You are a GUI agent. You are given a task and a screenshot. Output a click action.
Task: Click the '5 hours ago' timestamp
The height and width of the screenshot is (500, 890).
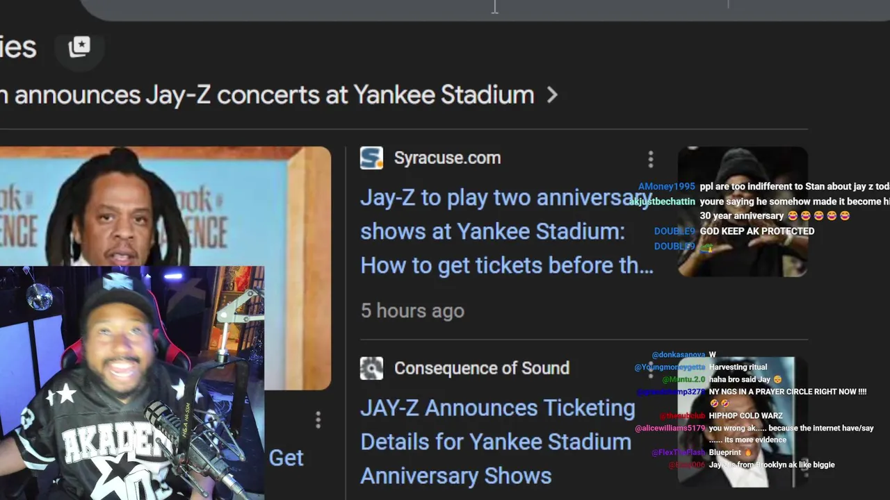tap(412, 310)
